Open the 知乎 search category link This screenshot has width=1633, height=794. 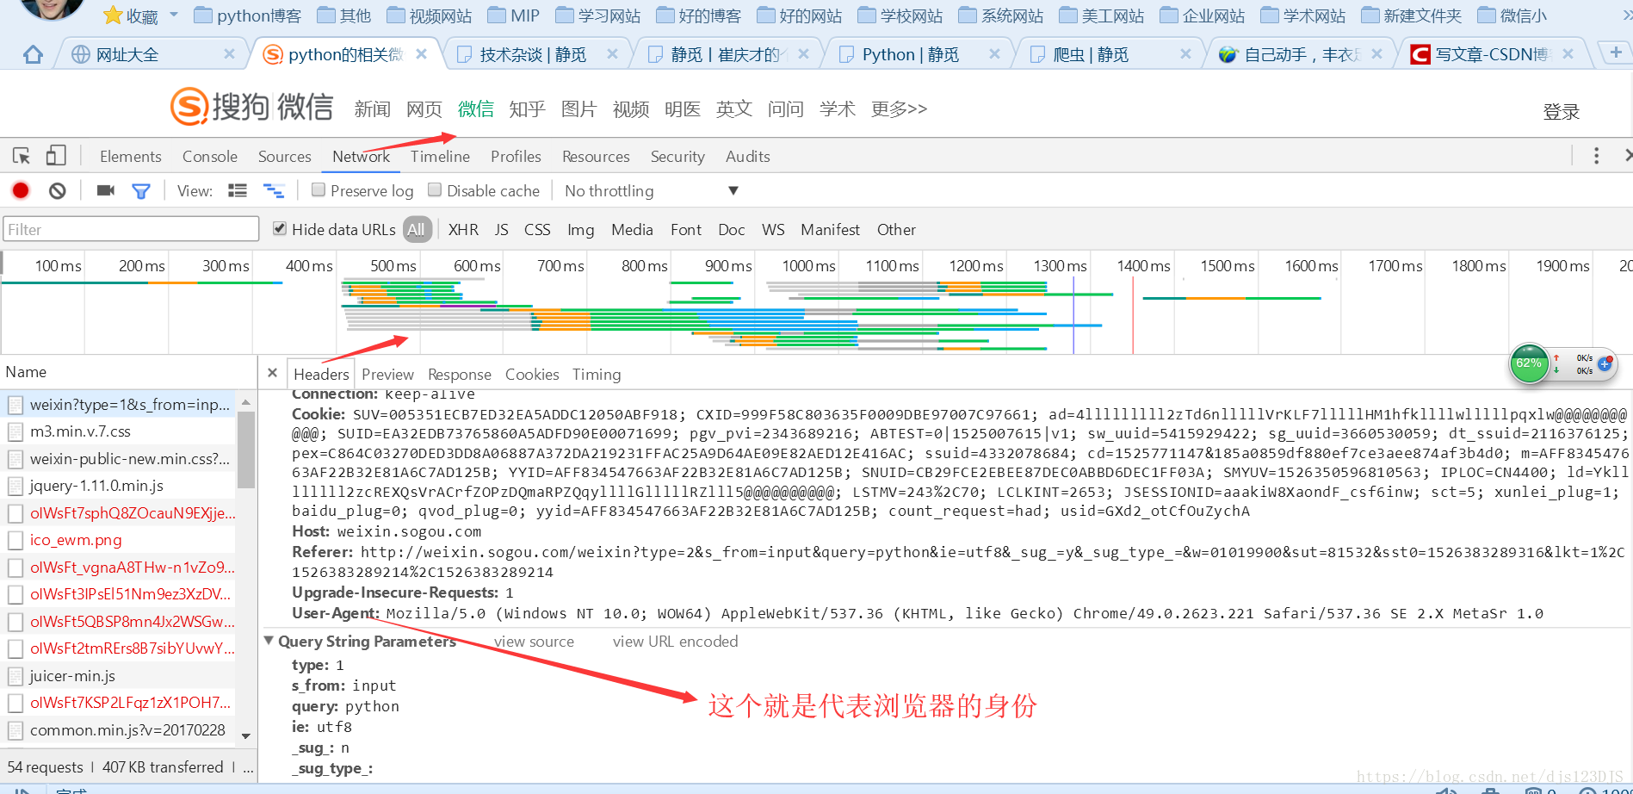pyautogui.click(x=527, y=109)
